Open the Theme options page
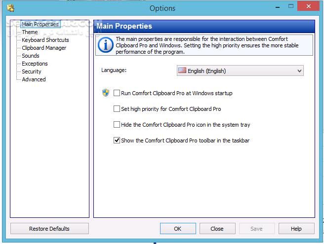Screen dimensions: 324x244 coord(30,32)
